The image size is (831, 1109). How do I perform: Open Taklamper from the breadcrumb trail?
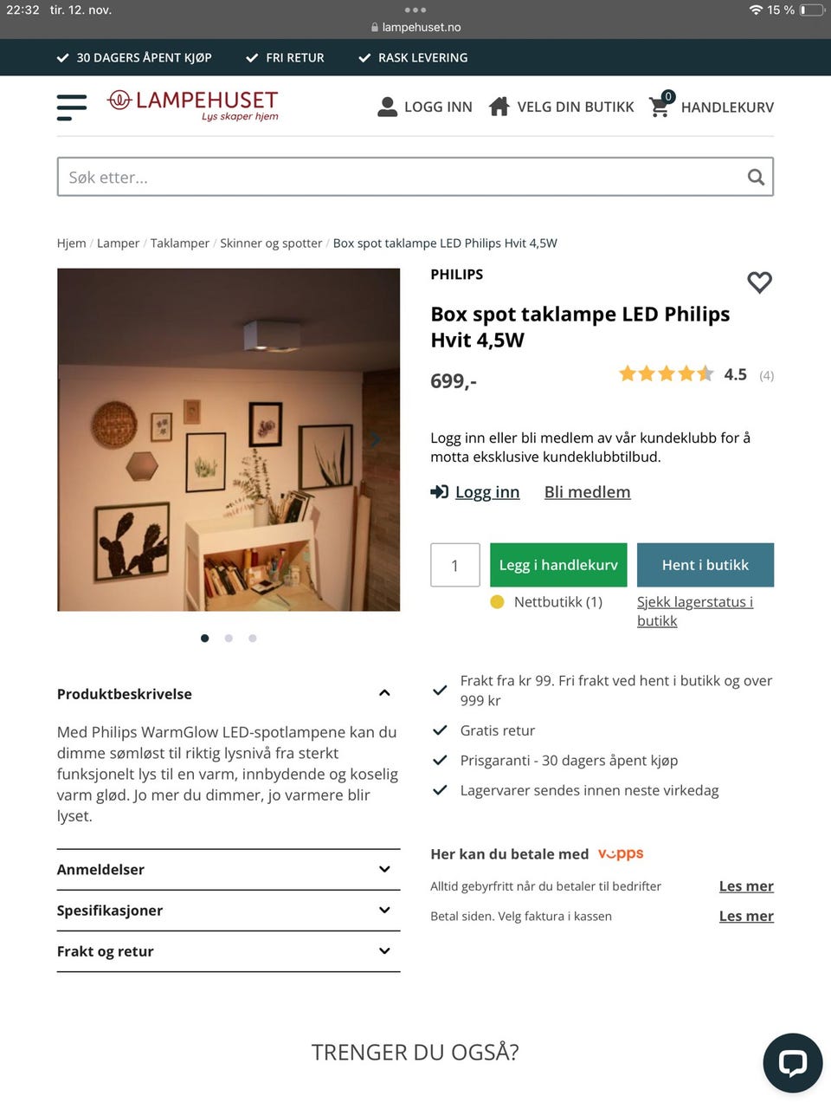point(179,243)
